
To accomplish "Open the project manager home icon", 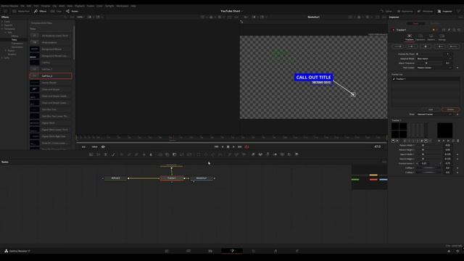I will pyautogui.click(x=449, y=251).
